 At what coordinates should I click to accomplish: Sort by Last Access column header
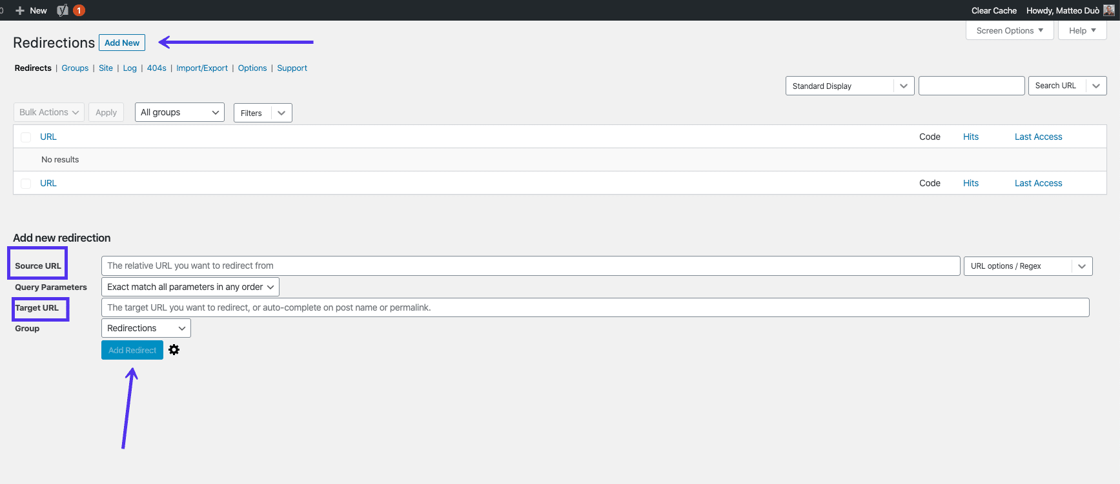(x=1038, y=137)
